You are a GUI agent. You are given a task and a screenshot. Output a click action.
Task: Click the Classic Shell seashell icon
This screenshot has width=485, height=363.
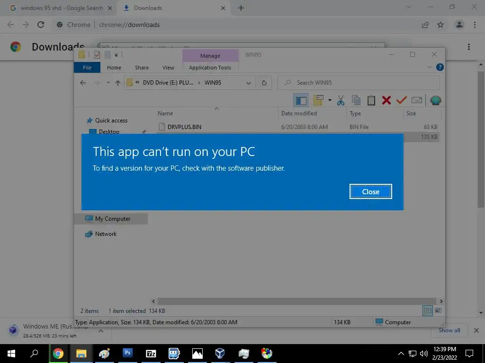pos(436,100)
